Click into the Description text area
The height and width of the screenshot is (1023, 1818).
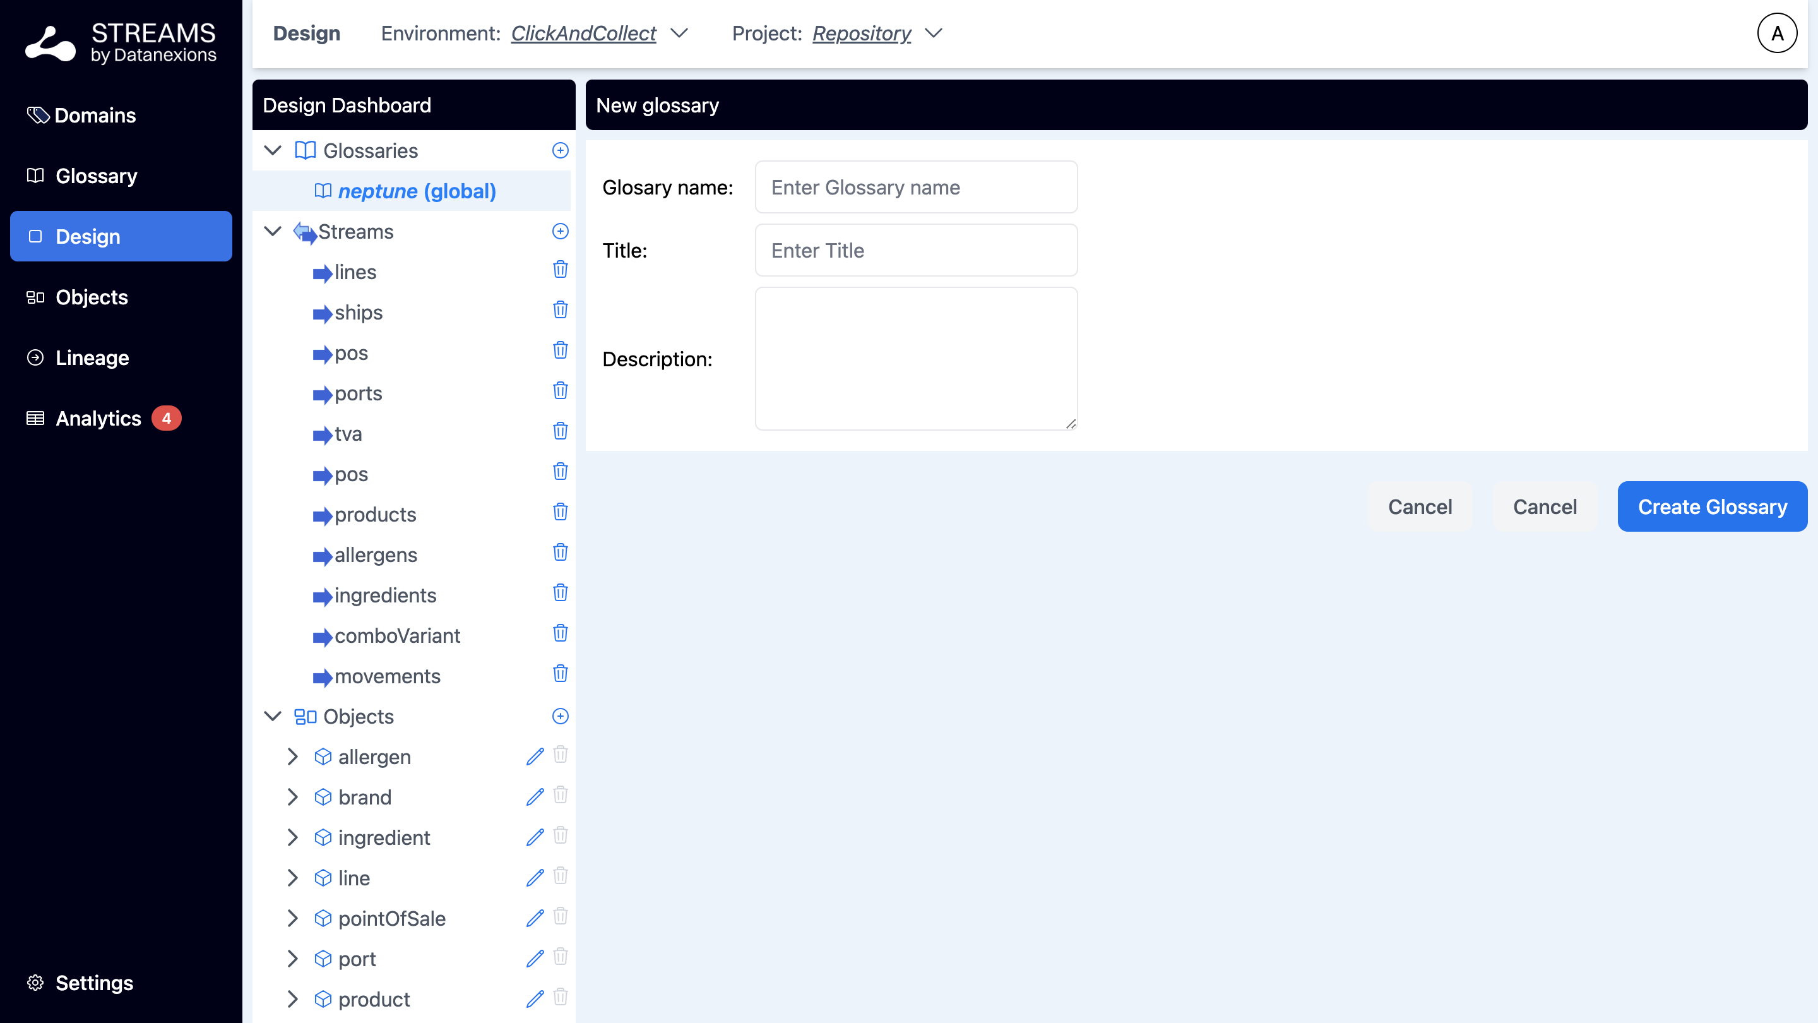[x=915, y=358]
